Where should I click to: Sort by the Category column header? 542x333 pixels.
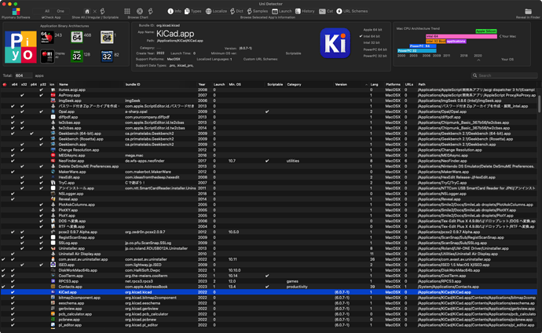[x=295, y=82]
